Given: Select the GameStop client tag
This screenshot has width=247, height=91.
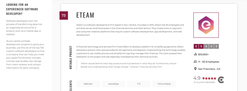Looking at the screenshot, I should pyautogui.click(x=114, y=84).
